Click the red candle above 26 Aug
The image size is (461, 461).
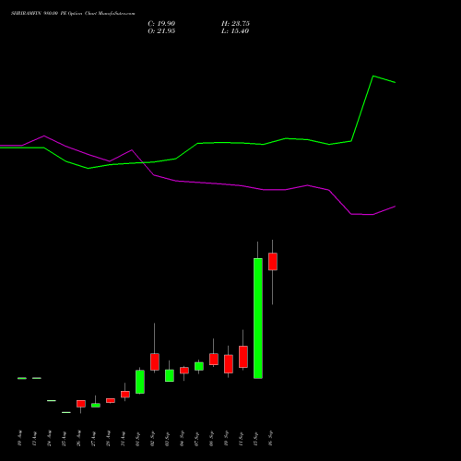point(81,404)
